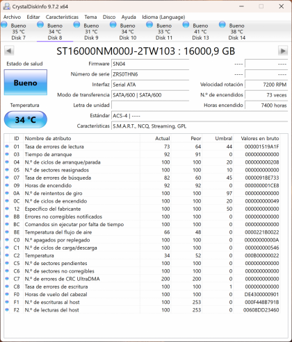292x342 pixels.
Task: Select the Disk 14 status icon
Action: (222, 24)
